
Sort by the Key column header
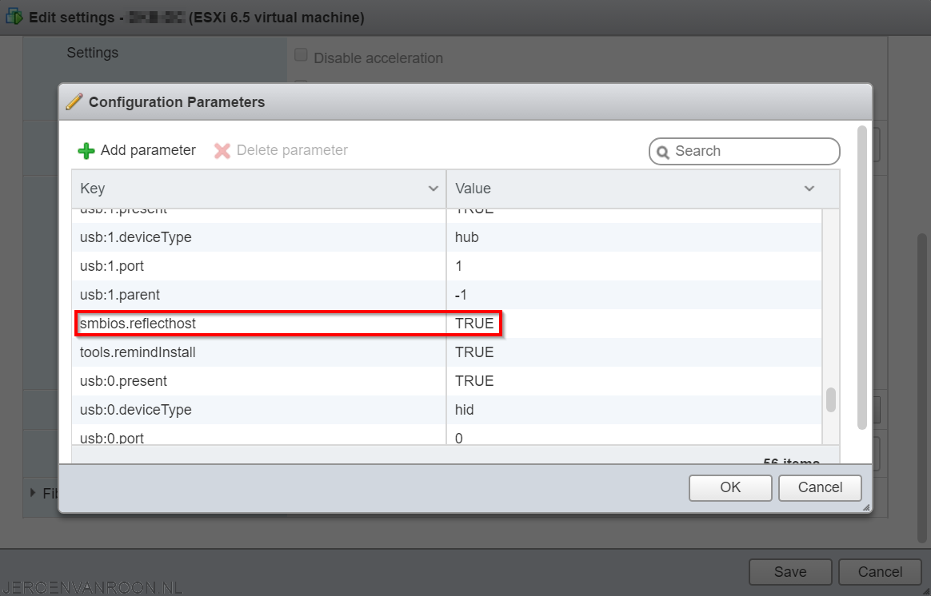point(259,189)
